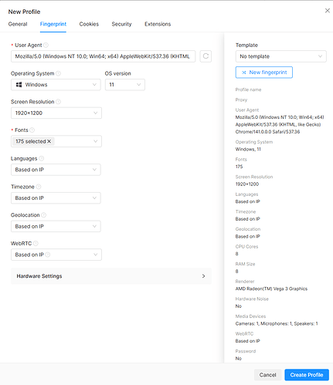Open the OS version dropdown
The height and width of the screenshot is (385, 333).
125,85
